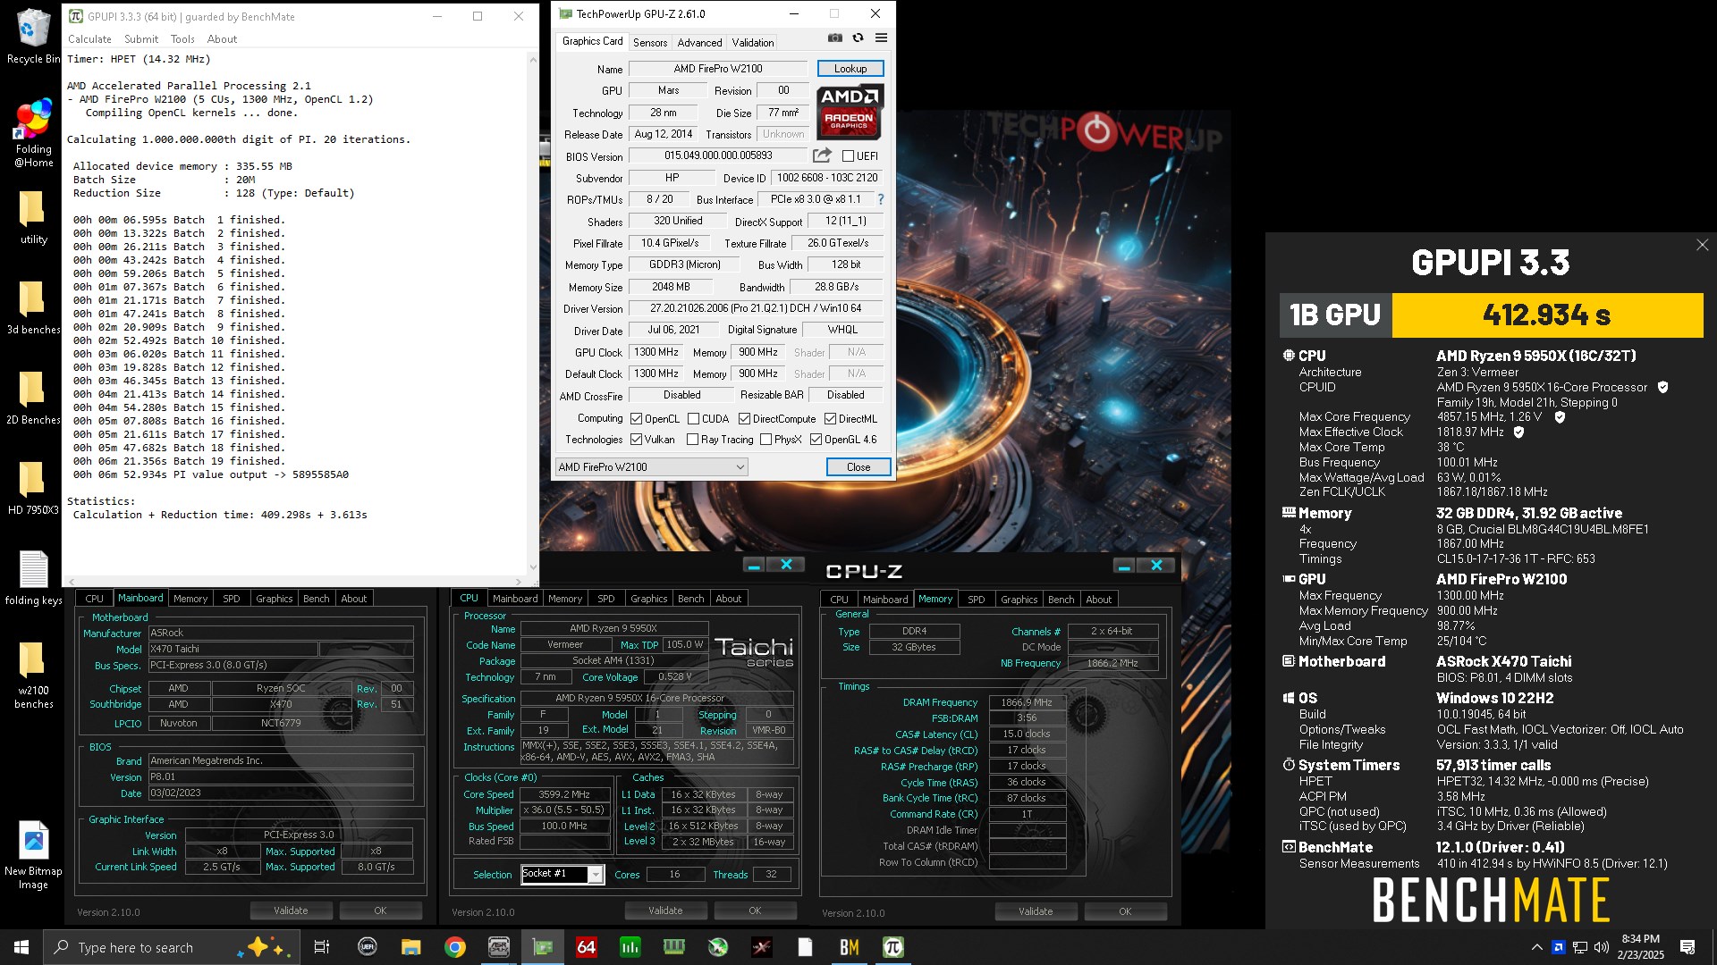The width and height of the screenshot is (1717, 965).
Task: Take a GPU-Z screenshot with camera icon
Action: coord(834,38)
